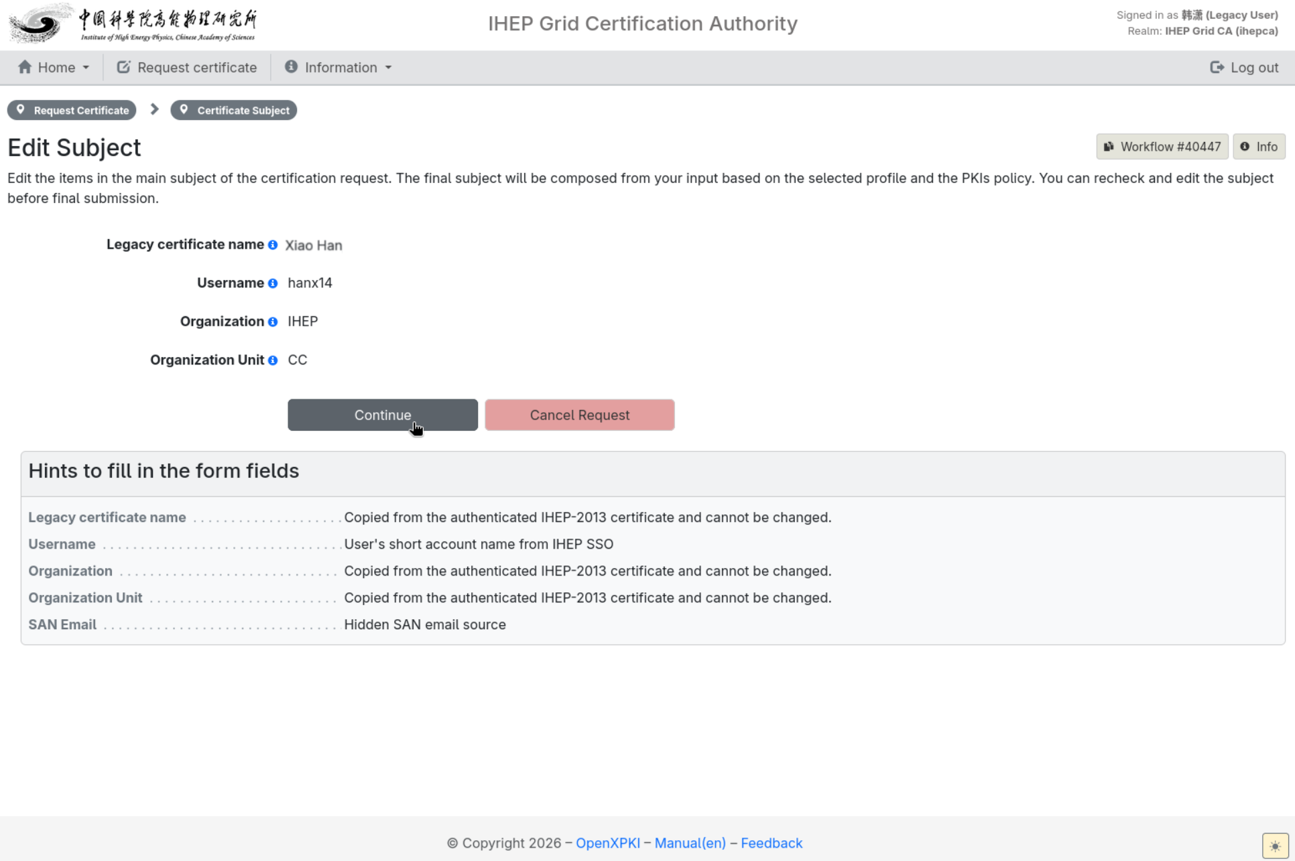The image size is (1295, 861).
Task: Click the Info button near Workflow
Action: click(x=1259, y=147)
